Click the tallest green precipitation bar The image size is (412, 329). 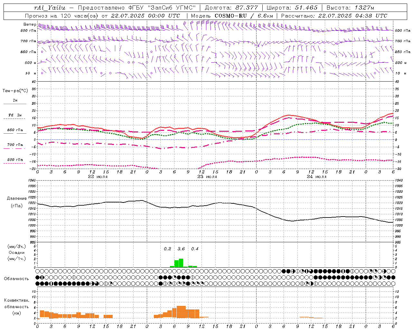coord(181,263)
